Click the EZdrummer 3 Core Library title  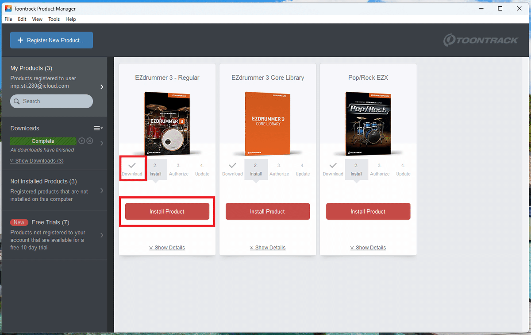pyautogui.click(x=268, y=78)
